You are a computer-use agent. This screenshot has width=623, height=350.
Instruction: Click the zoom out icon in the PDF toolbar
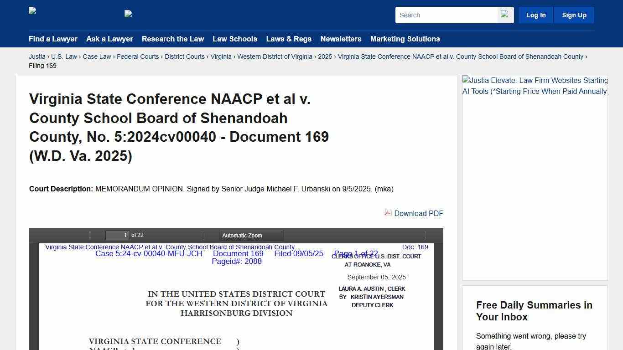[x=209, y=235]
